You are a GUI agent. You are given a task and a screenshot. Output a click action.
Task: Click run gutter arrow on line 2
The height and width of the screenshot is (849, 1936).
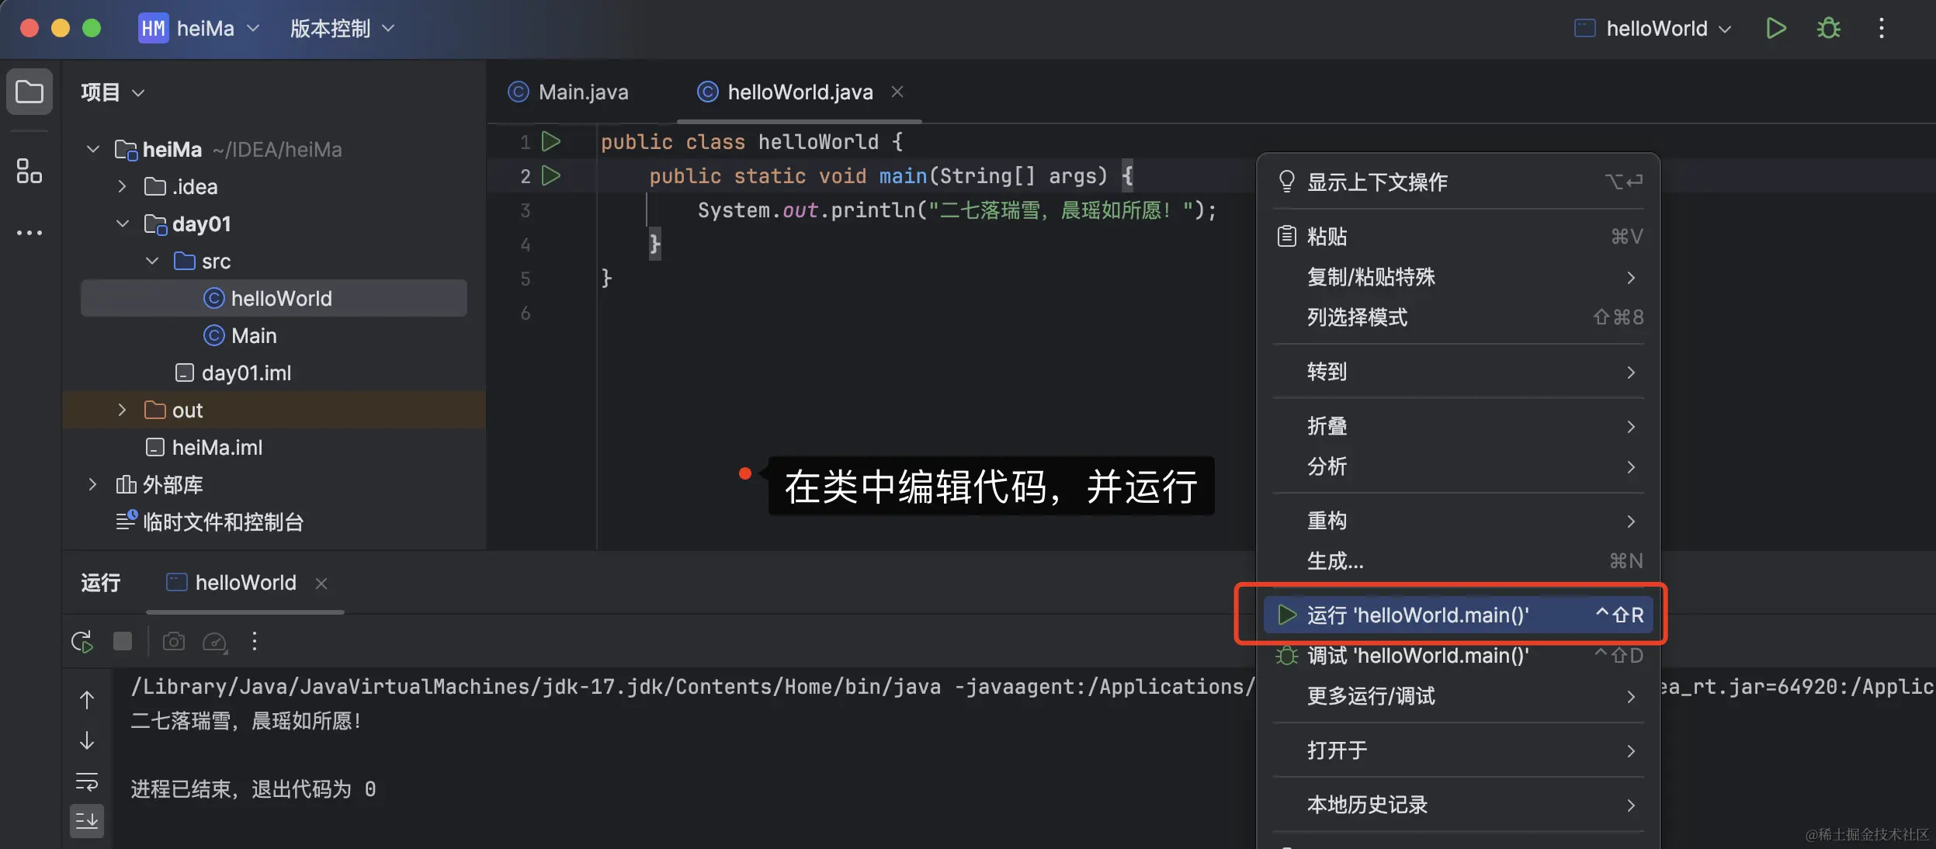551,175
